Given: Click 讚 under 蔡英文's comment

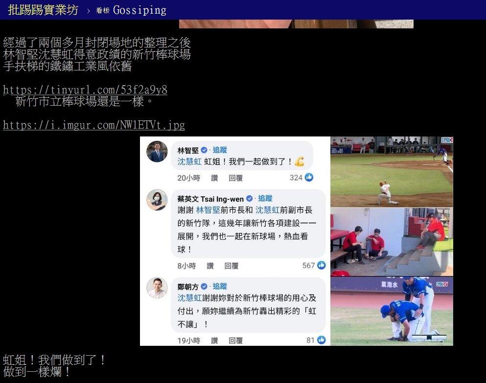Looking at the screenshot, I should click(210, 266).
